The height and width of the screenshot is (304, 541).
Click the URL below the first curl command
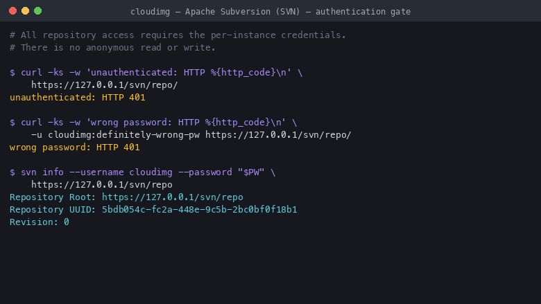[105, 85]
